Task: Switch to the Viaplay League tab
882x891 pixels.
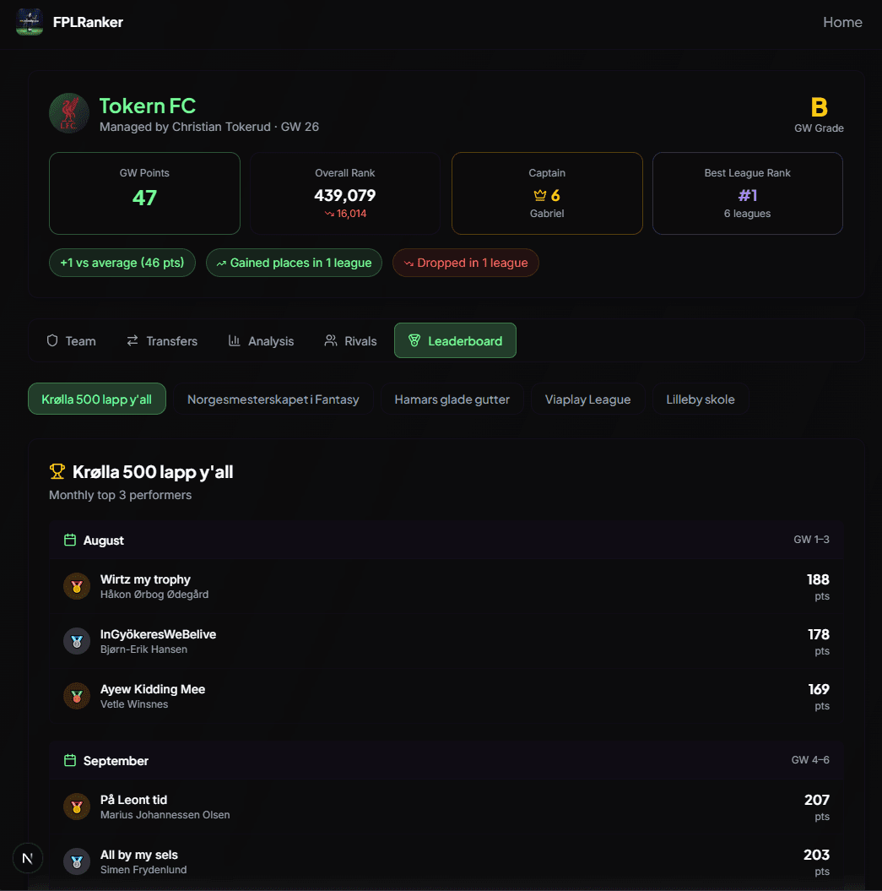Action: pyautogui.click(x=588, y=399)
